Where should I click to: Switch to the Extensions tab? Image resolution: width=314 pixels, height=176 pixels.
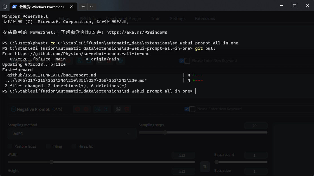(x=205, y=19)
